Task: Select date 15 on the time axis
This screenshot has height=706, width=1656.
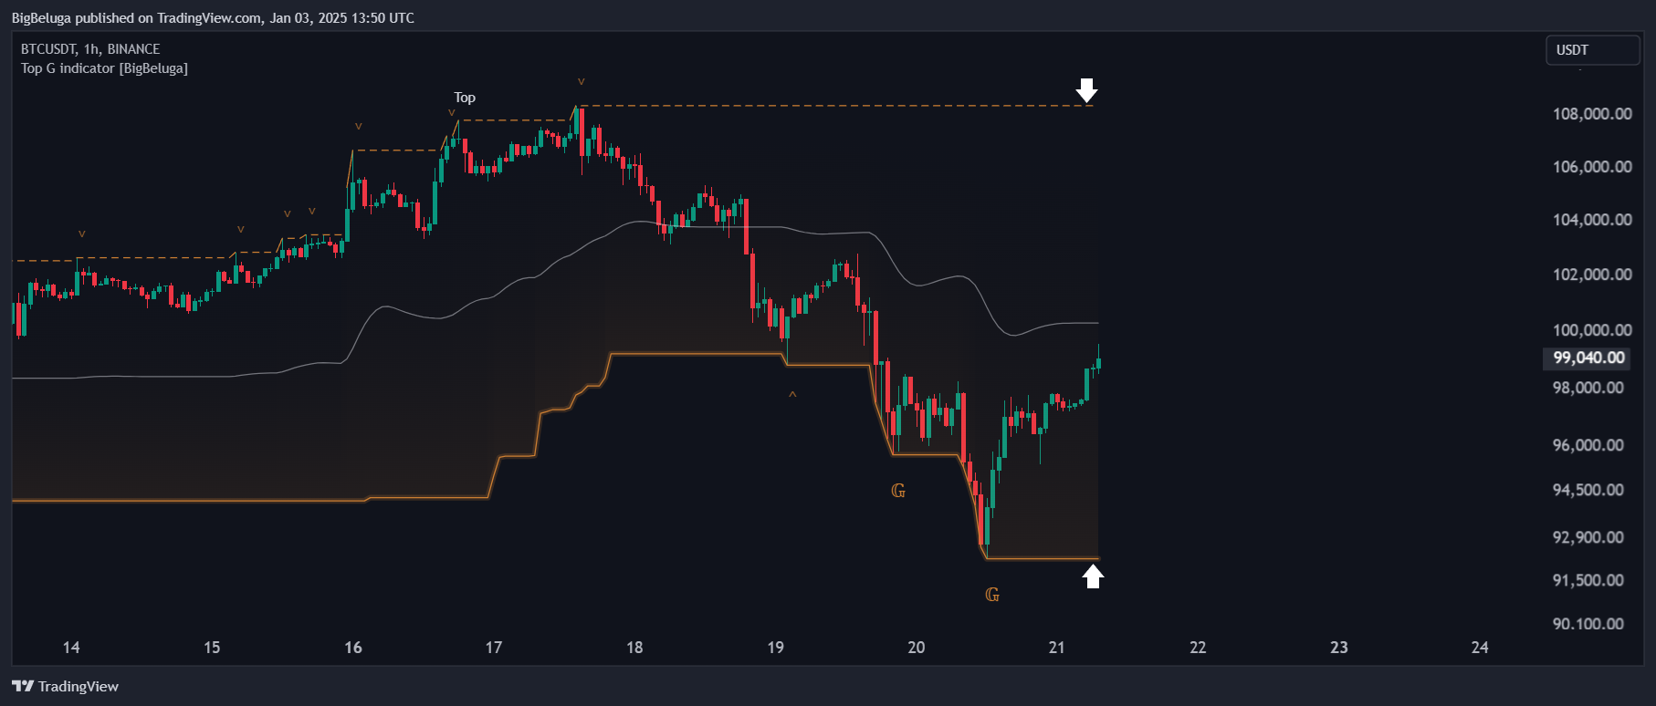Action: tap(212, 648)
